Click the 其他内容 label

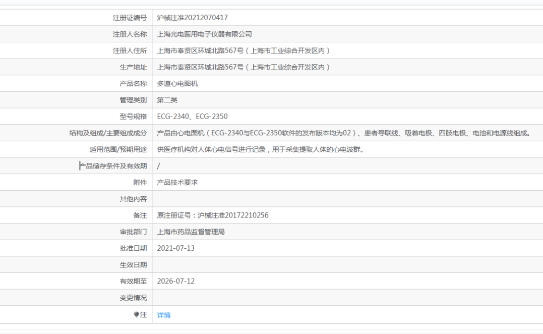click(133, 199)
